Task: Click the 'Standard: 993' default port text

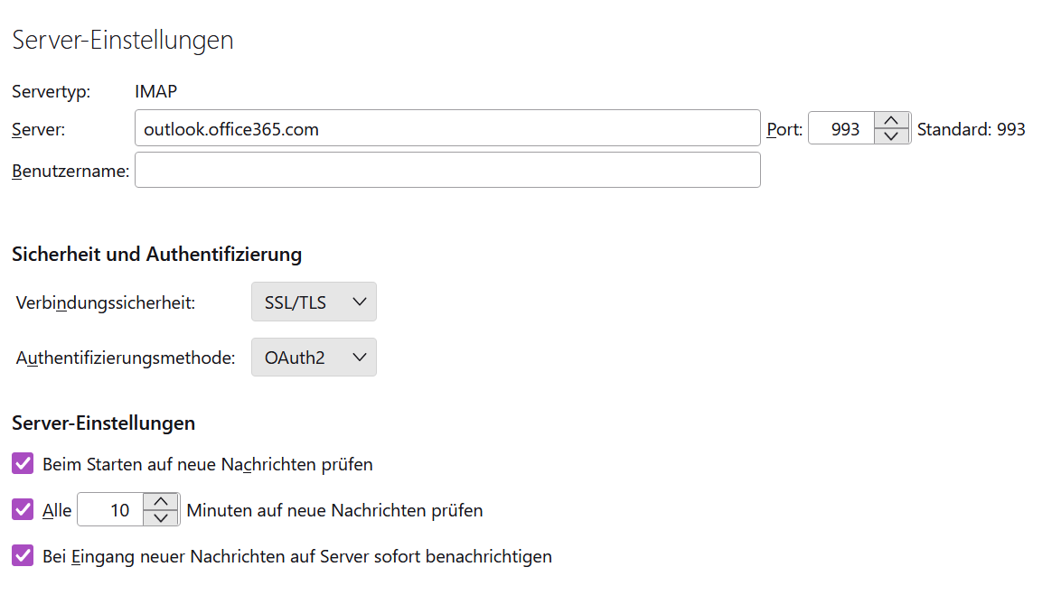Action: coord(971,129)
